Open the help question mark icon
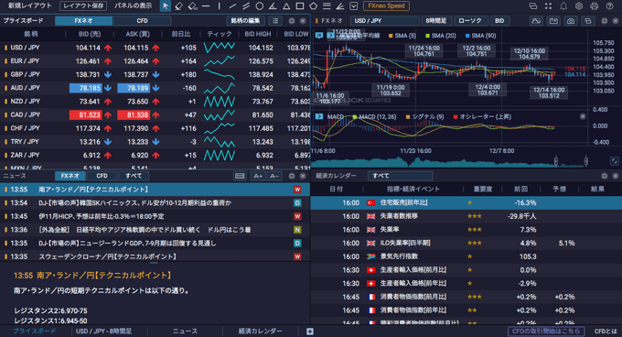 [x=610, y=6]
